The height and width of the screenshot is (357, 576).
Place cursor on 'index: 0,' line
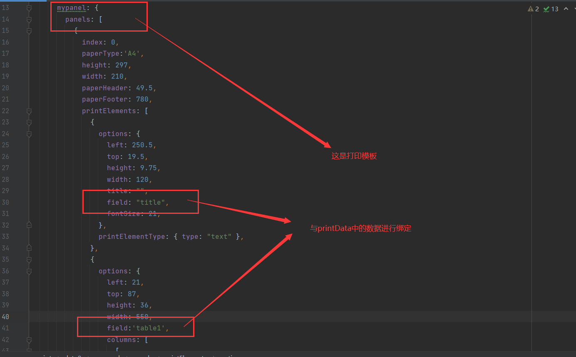tap(101, 42)
